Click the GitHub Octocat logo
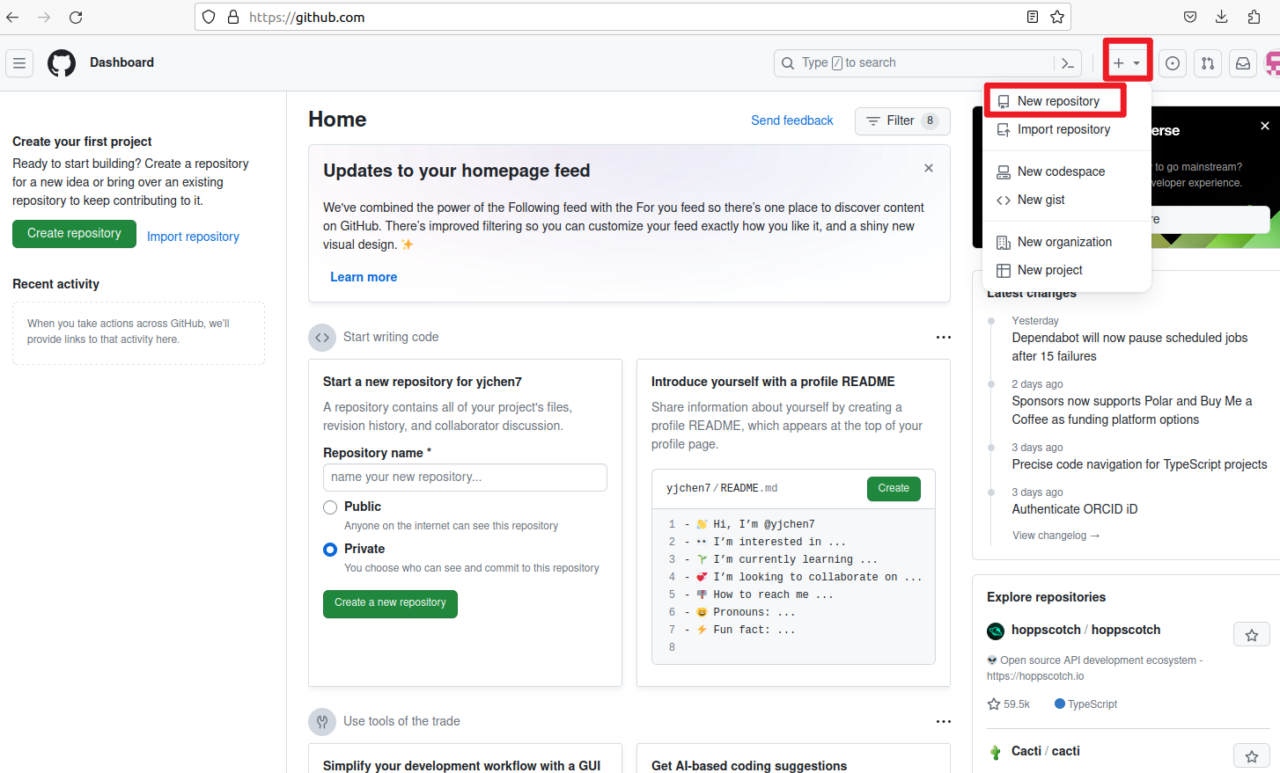The height and width of the screenshot is (773, 1280). pyautogui.click(x=62, y=63)
